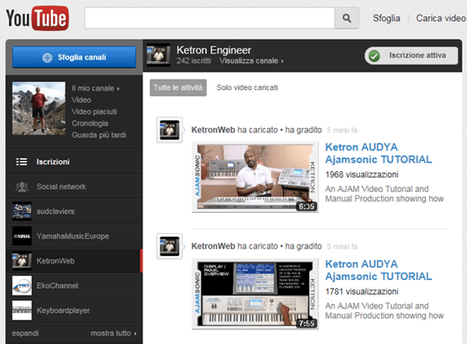Click the 242 iscritti text
467x344 pixels.
pos(193,61)
